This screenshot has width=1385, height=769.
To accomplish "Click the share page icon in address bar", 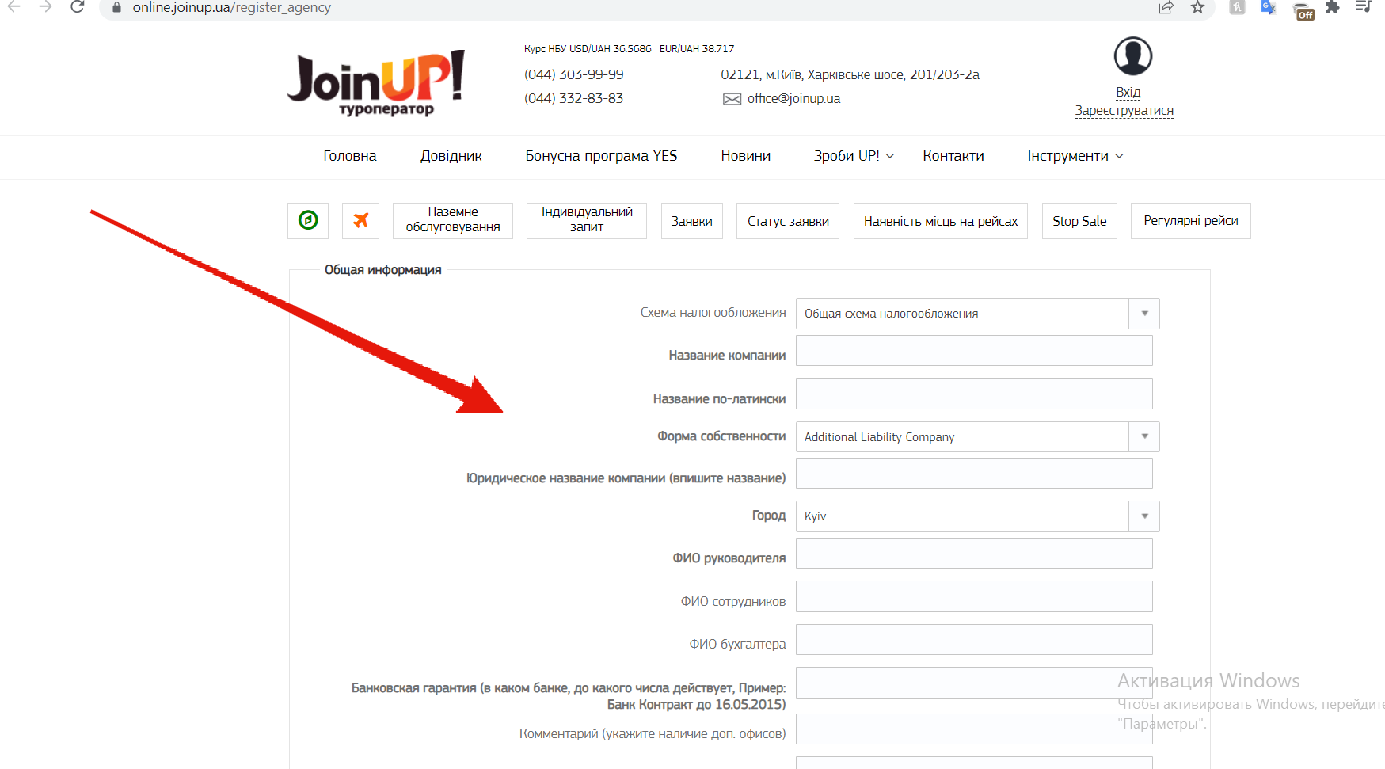I will (x=1166, y=7).
